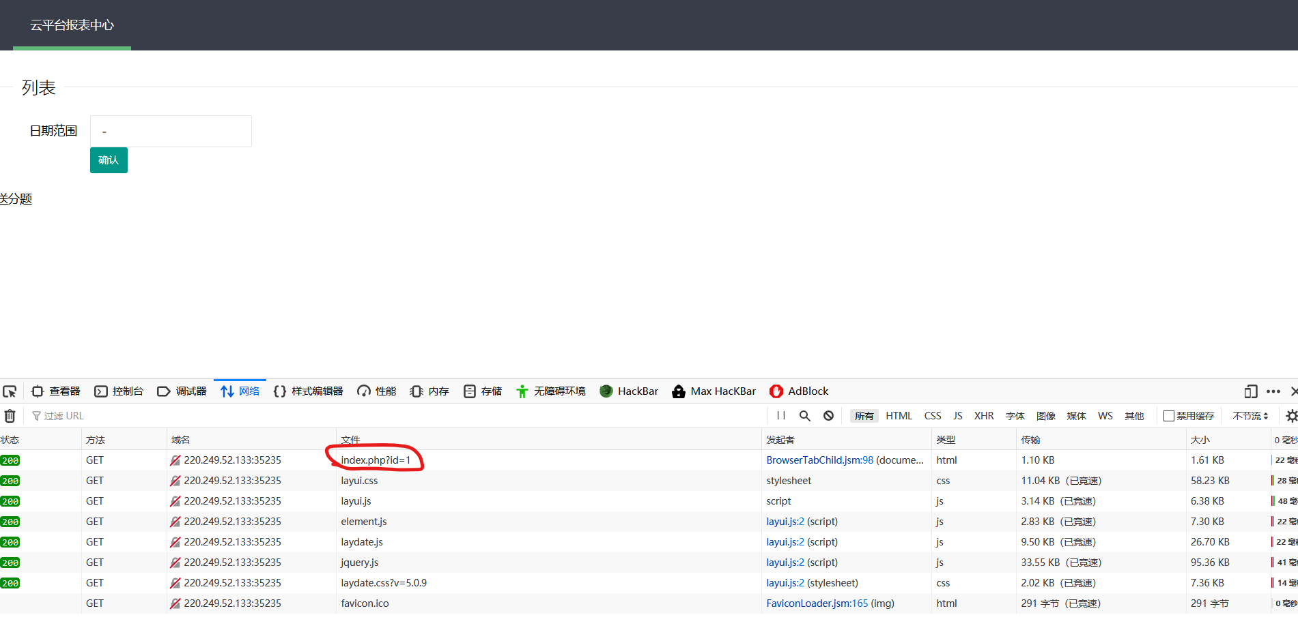Open the HackBar panel

point(629,391)
